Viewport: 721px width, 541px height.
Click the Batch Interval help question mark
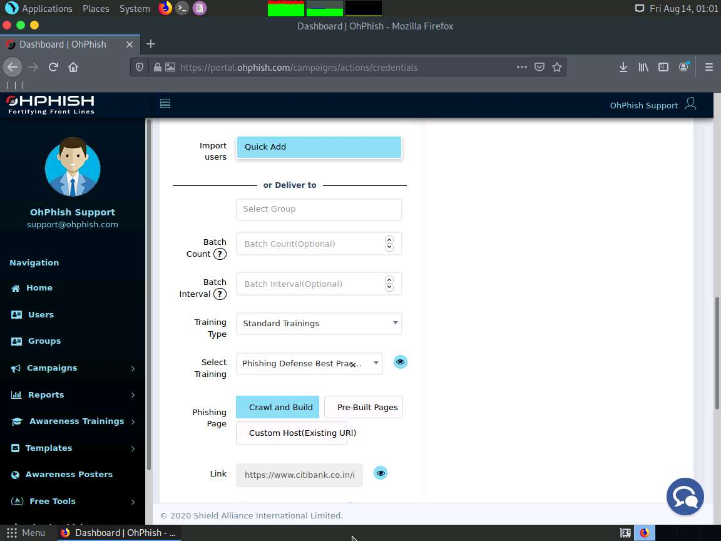pos(220,294)
